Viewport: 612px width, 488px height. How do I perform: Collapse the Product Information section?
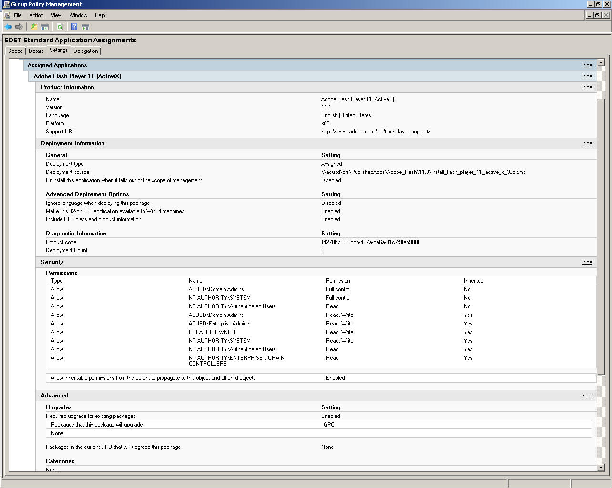(x=587, y=87)
